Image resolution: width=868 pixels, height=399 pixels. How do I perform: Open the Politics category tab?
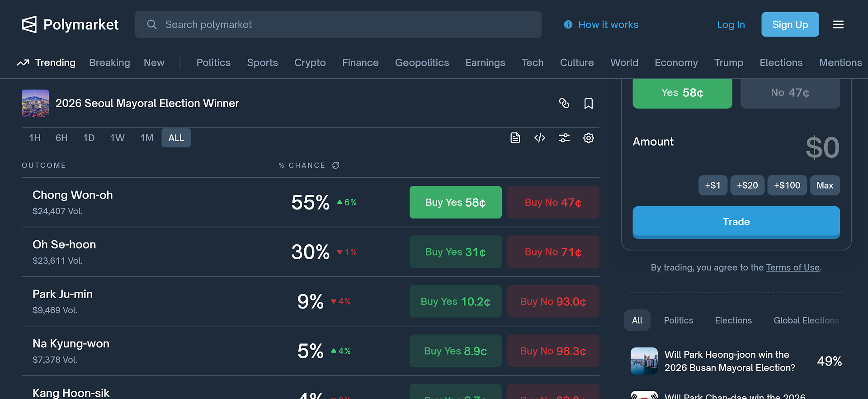(x=213, y=62)
